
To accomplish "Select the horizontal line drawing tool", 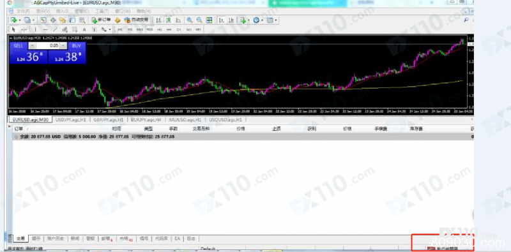I will click(45, 29).
